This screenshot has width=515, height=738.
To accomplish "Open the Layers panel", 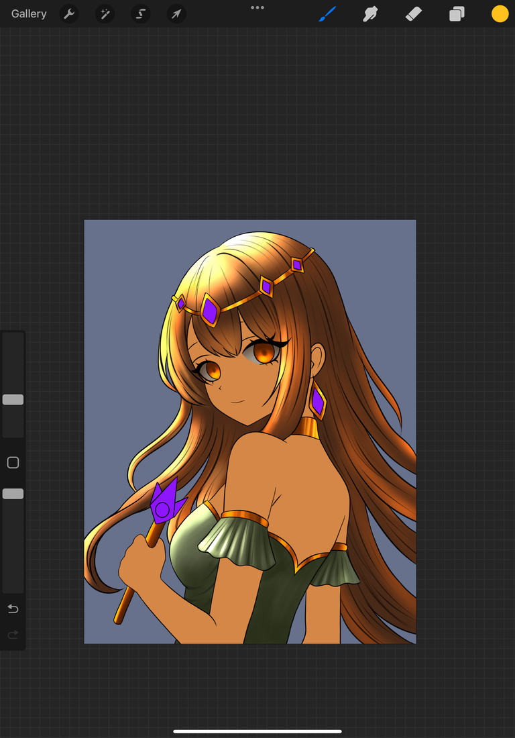I will pos(457,13).
